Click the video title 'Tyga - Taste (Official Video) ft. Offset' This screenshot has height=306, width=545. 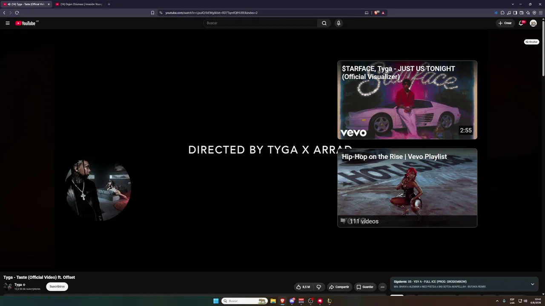pos(39,277)
